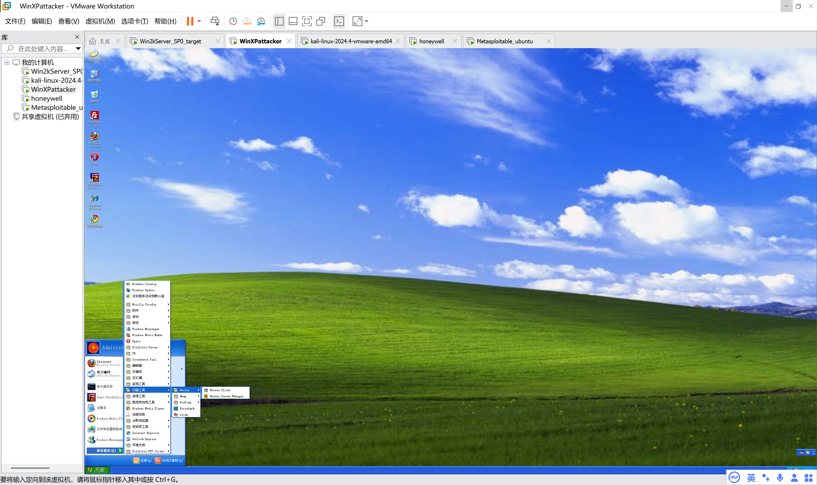
Task: Click the orange Suspend (pause) VM button
Action: tap(190, 22)
